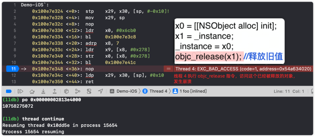Click line number 12 in the gutter
Image resolution: width=315 pixels, height=137 pixels.
tap(13, 75)
